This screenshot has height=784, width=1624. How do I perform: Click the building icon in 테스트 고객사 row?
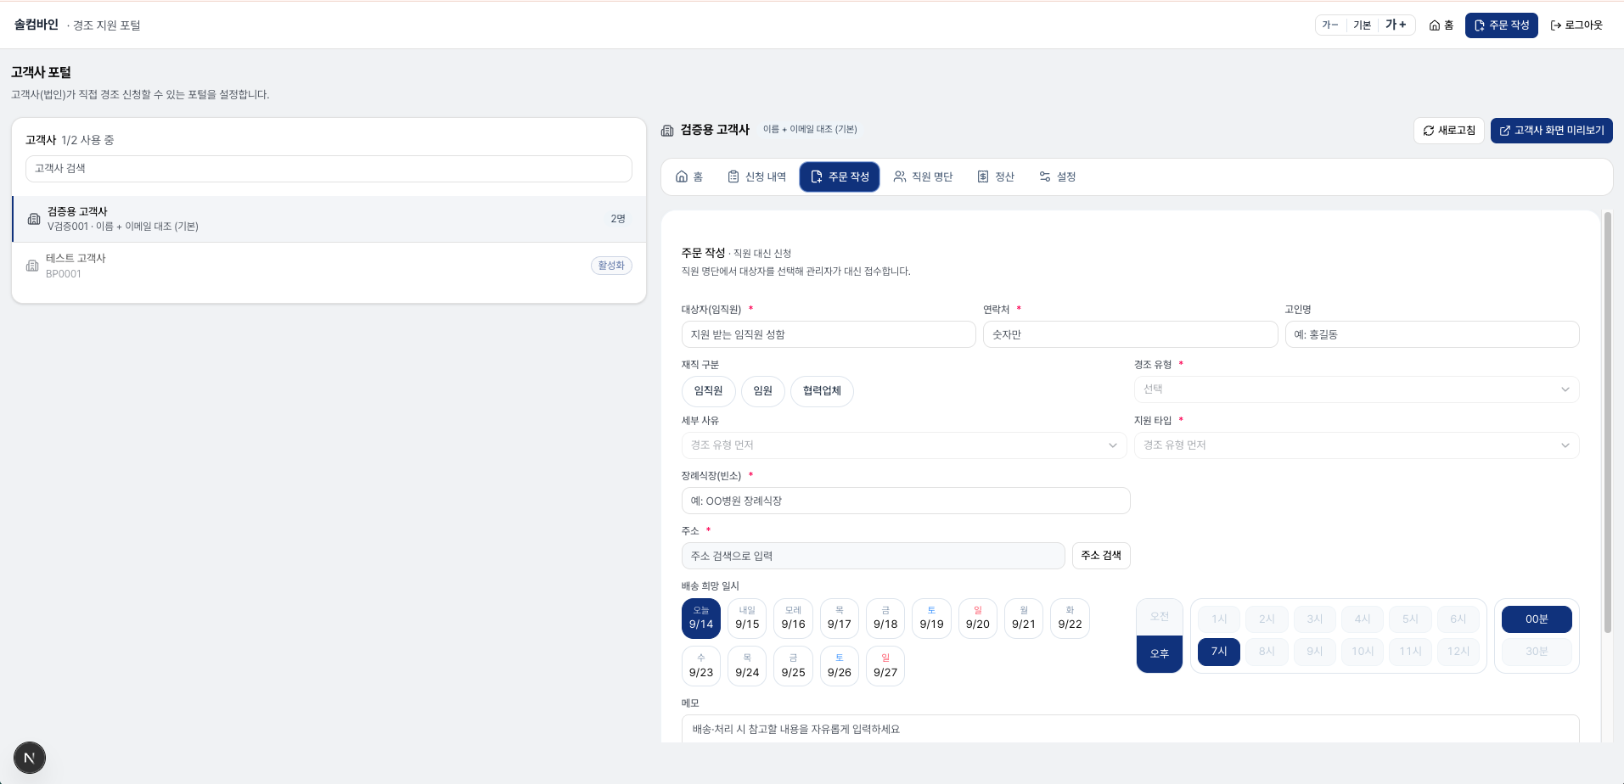pos(32,266)
